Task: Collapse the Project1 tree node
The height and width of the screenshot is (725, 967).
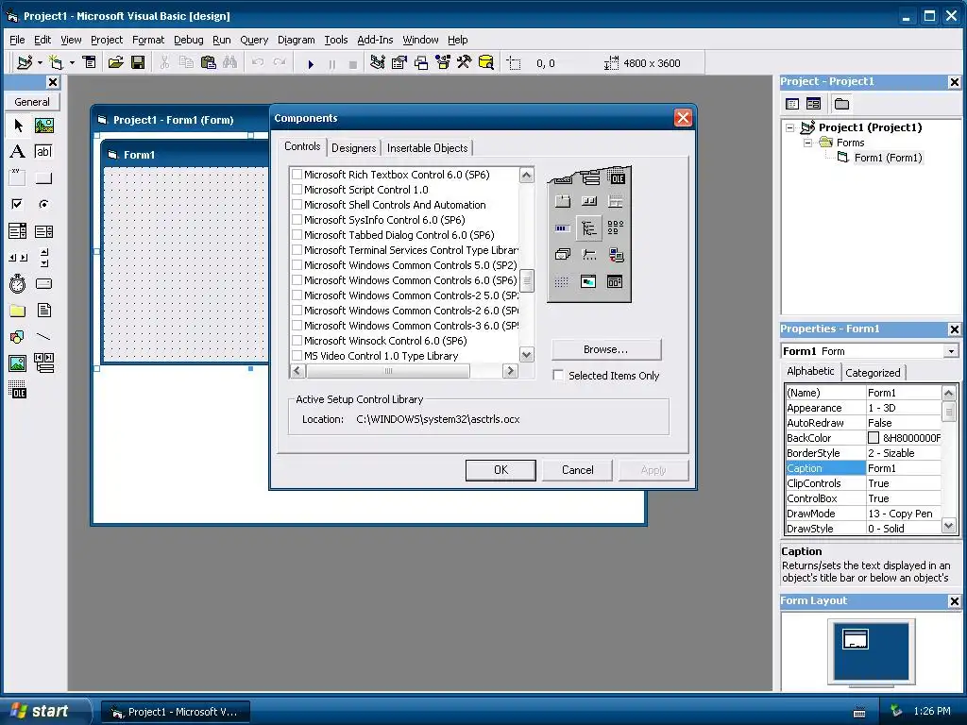Action: [x=790, y=127]
